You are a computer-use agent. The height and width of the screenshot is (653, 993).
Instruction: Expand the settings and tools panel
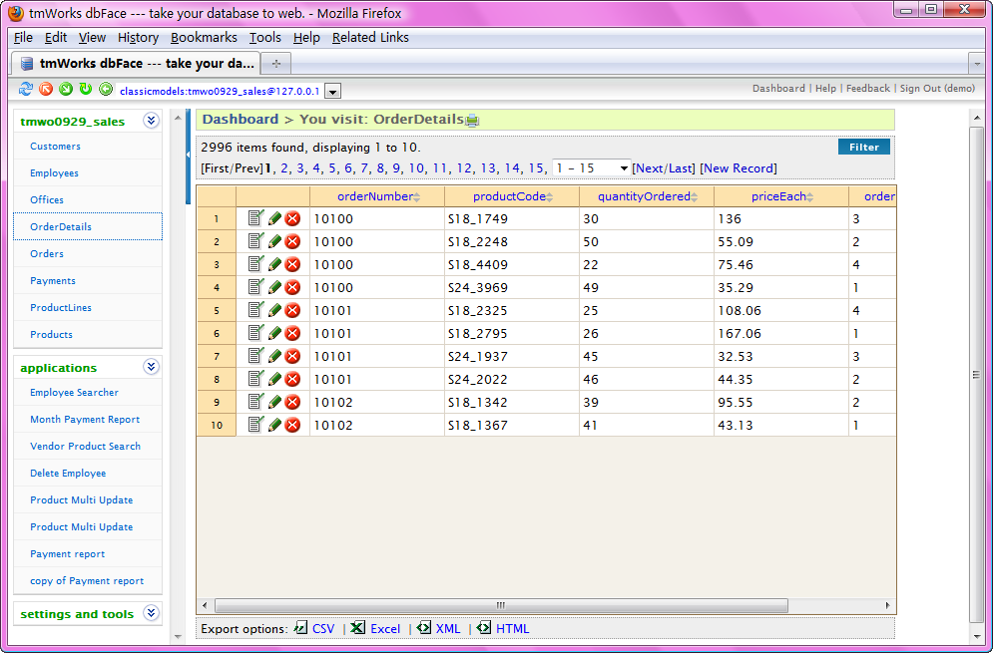[x=151, y=613]
